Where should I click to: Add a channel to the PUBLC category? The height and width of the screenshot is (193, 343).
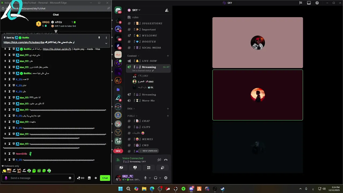[x=168, y=116]
